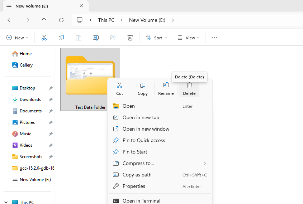Click the Cut scissors icon in toolbar

tap(44, 38)
